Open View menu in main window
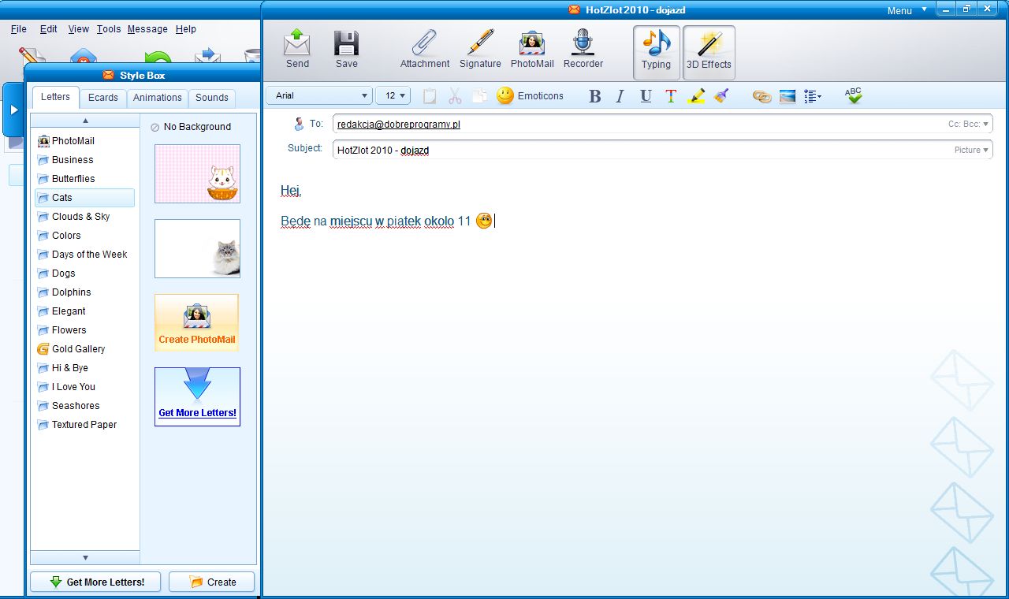Screen dimensions: 1009x599 pyautogui.click(x=79, y=29)
